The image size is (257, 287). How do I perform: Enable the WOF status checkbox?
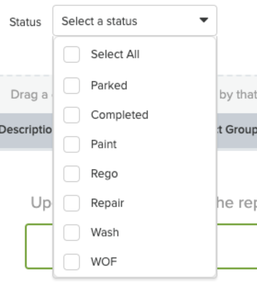pos(71,261)
